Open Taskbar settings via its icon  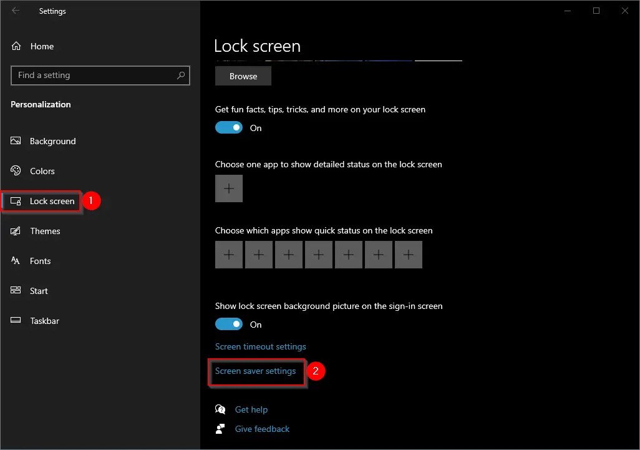coord(15,321)
